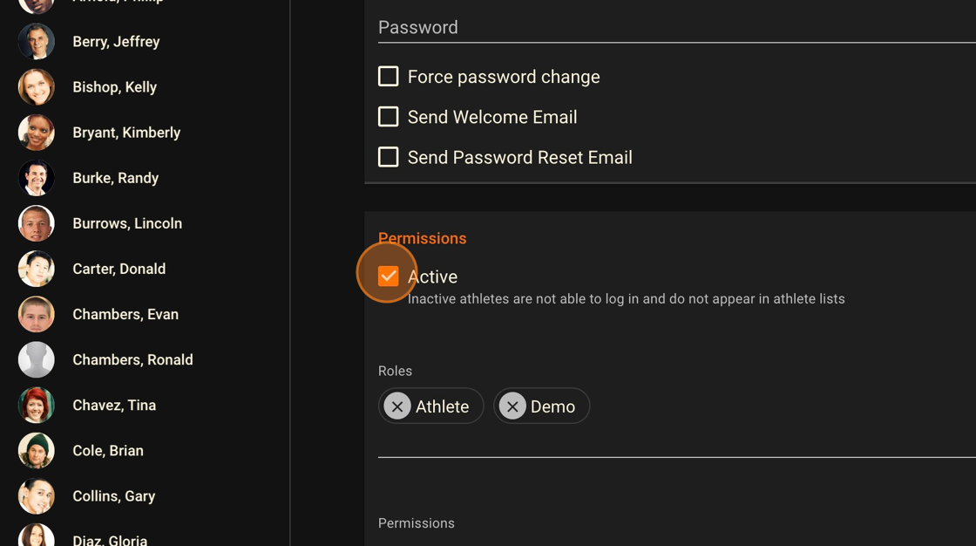Screen dimensions: 976x546
Task: Remove the Demo role chip
Action: point(512,406)
